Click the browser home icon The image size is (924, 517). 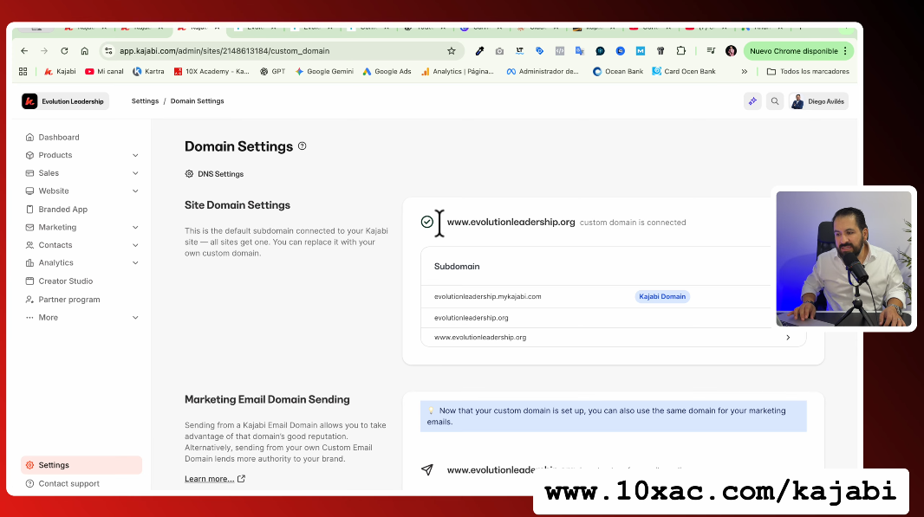tap(85, 51)
